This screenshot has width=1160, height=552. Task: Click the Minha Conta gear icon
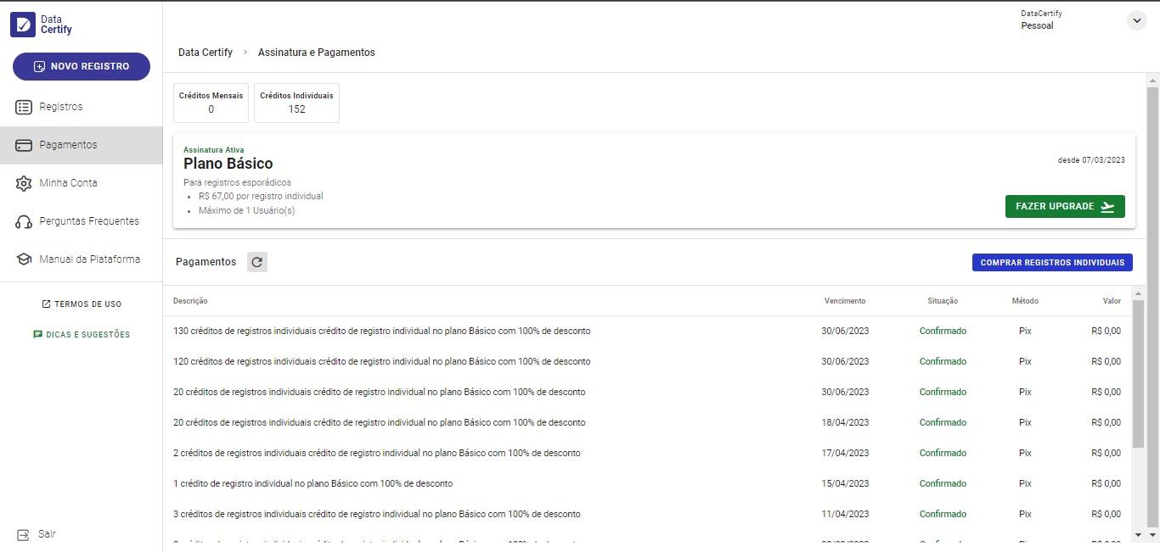tap(24, 183)
